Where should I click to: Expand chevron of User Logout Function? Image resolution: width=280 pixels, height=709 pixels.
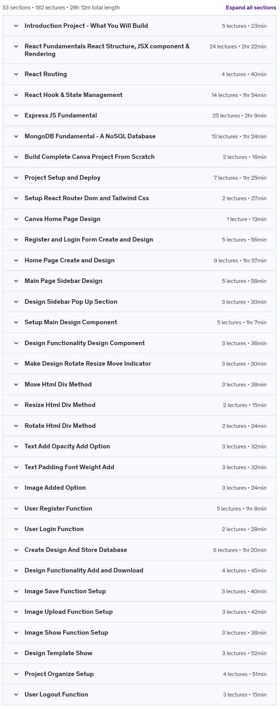[x=16, y=694]
